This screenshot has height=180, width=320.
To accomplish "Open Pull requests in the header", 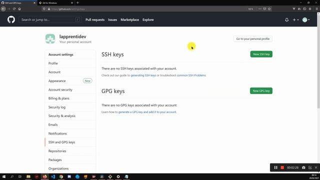I will (95, 20).
